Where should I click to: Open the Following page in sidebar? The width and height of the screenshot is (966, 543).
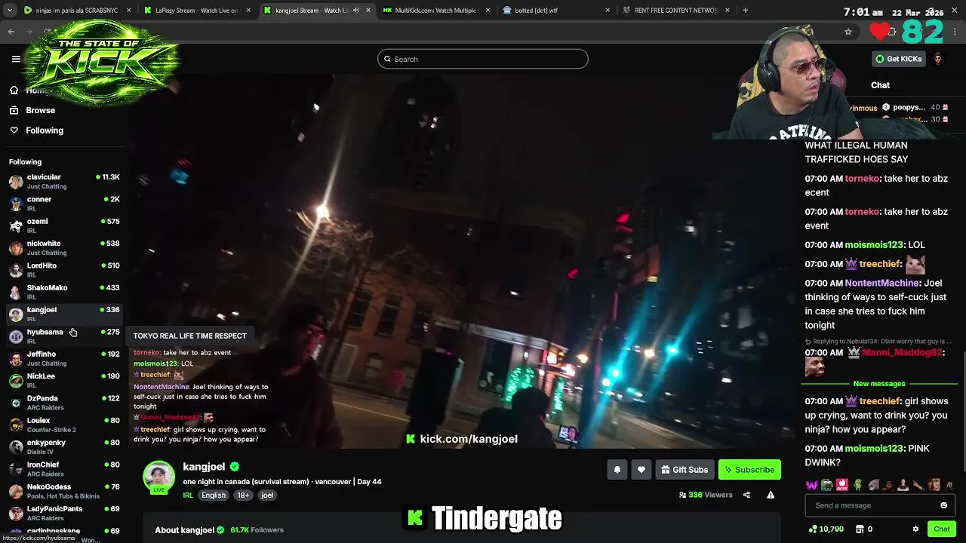click(x=45, y=130)
